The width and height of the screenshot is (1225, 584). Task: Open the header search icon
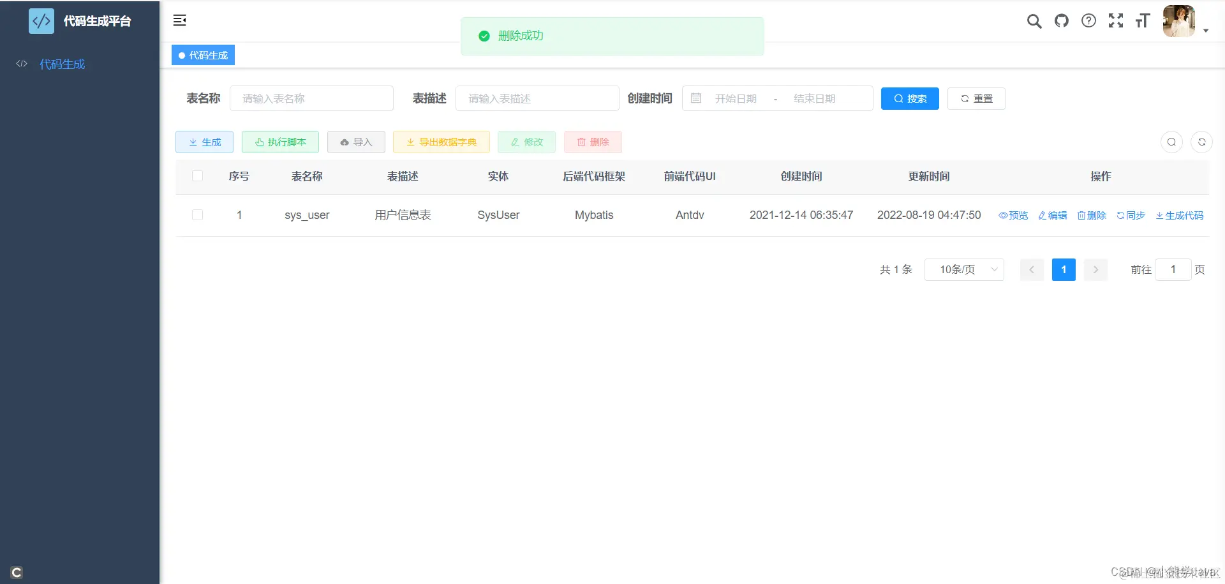point(1034,21)
